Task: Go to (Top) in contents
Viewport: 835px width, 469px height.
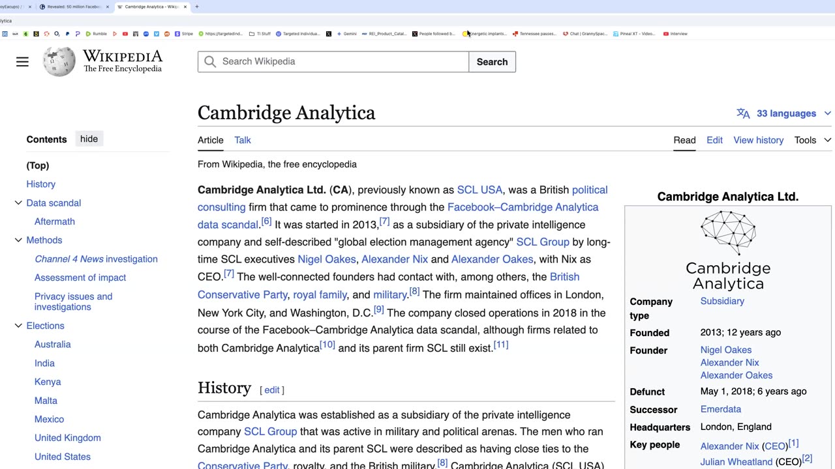Action: click(38, 165)
